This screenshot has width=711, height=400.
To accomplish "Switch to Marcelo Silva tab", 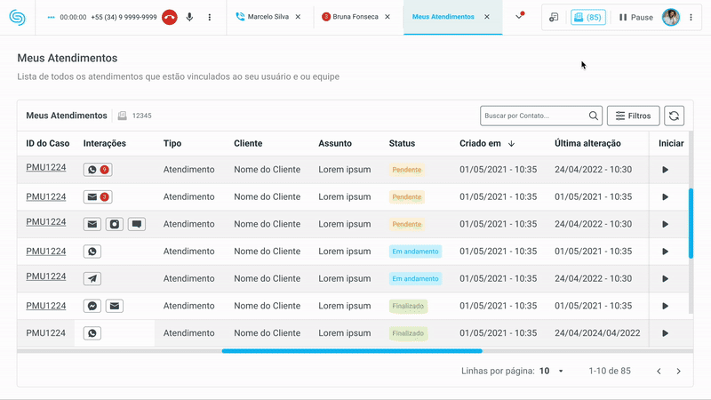I will 268,17.
